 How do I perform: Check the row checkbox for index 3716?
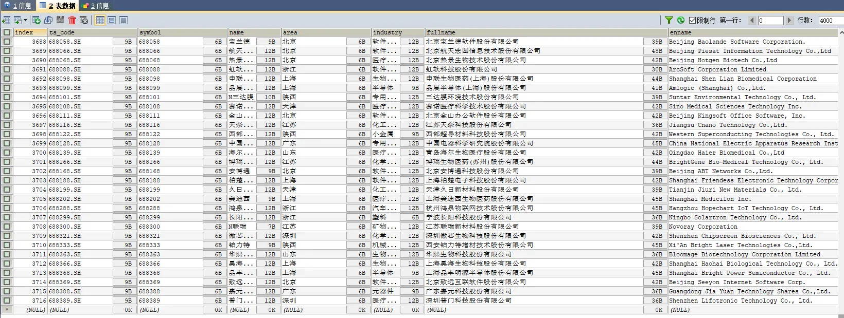click(x=7, y=301)
